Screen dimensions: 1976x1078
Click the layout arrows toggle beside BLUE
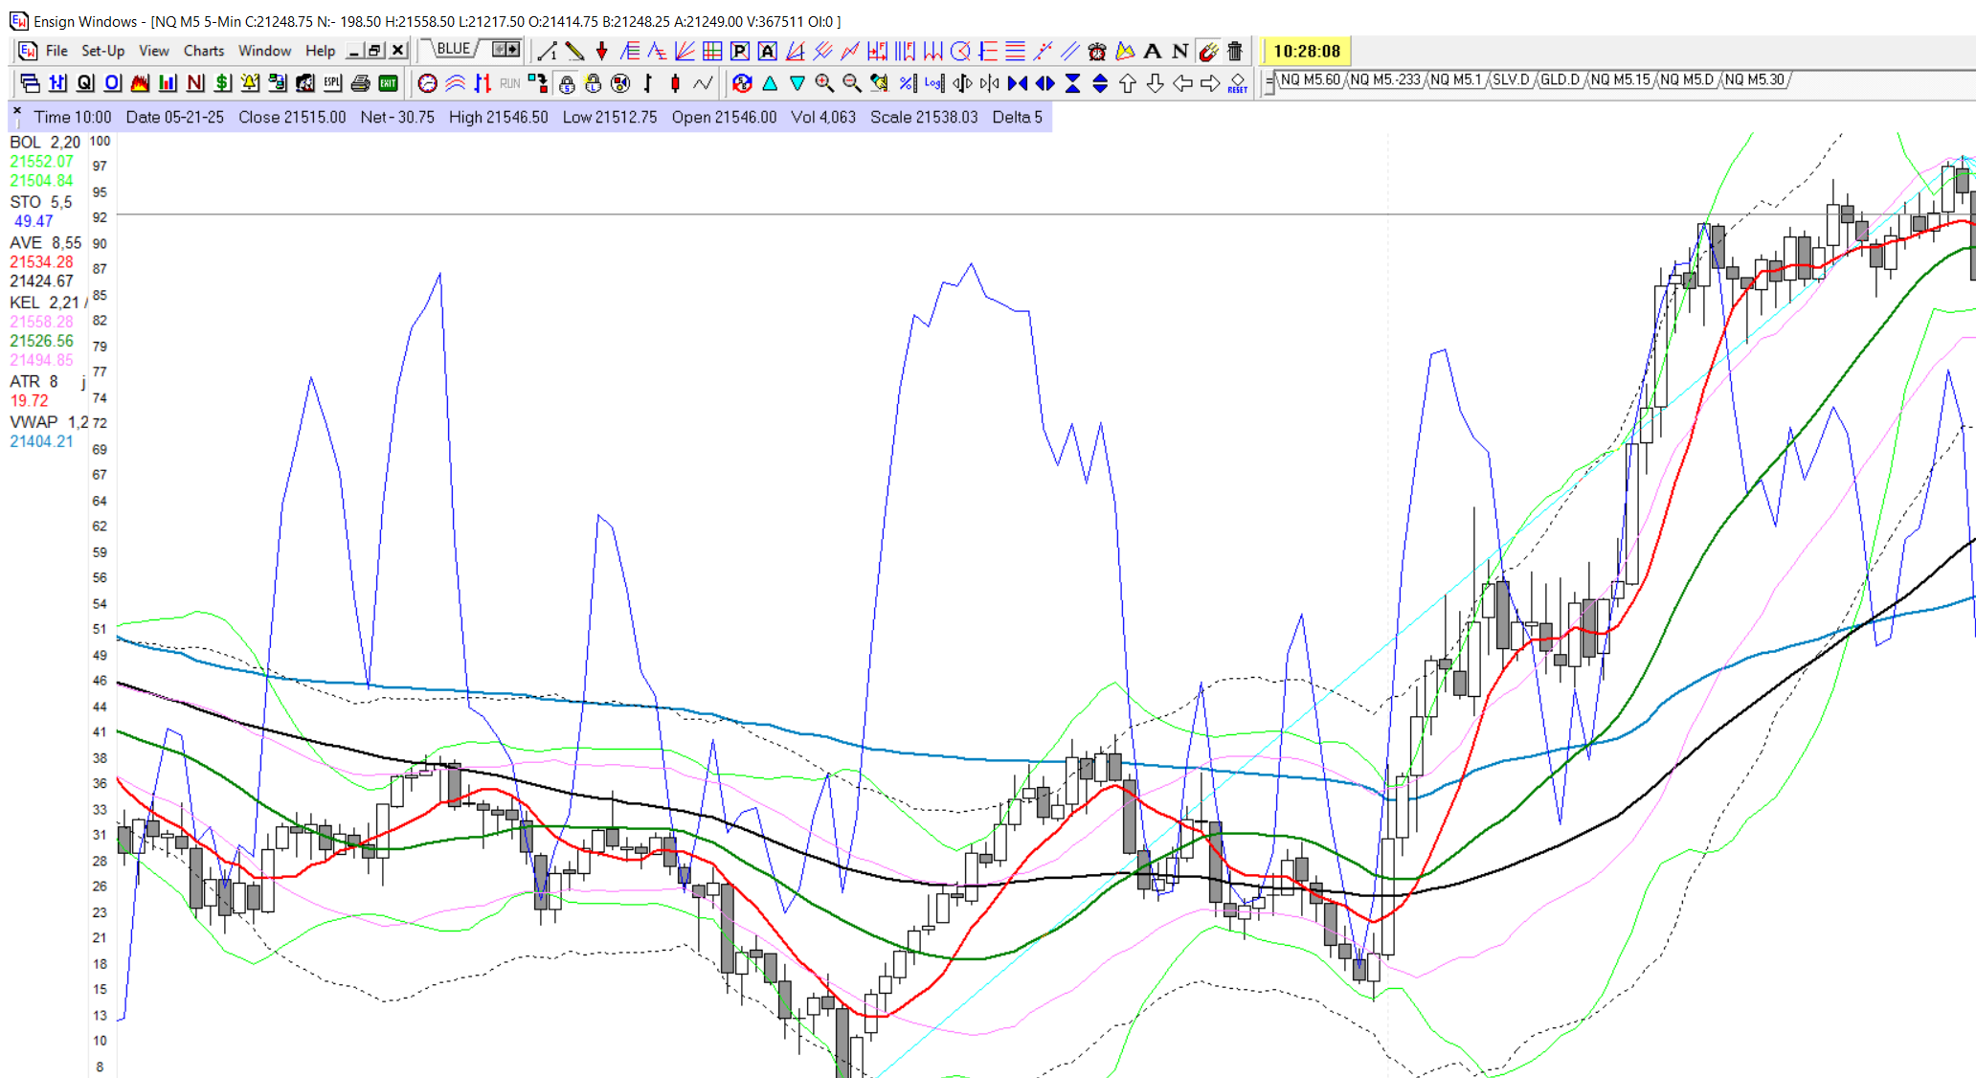(506, 49)
